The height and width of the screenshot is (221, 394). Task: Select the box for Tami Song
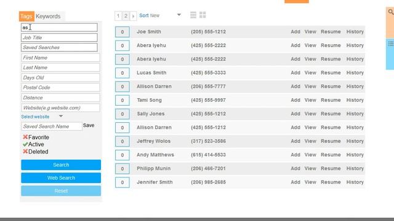[x=123, y=100]
